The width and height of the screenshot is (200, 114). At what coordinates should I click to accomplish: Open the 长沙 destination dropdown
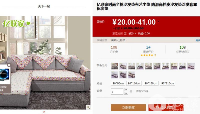132,34
